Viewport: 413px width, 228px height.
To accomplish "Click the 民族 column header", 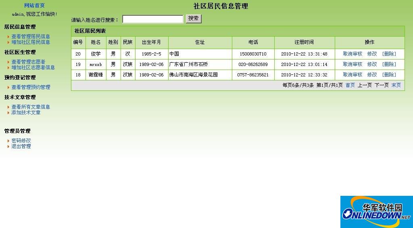I will [x=128, y=42].
